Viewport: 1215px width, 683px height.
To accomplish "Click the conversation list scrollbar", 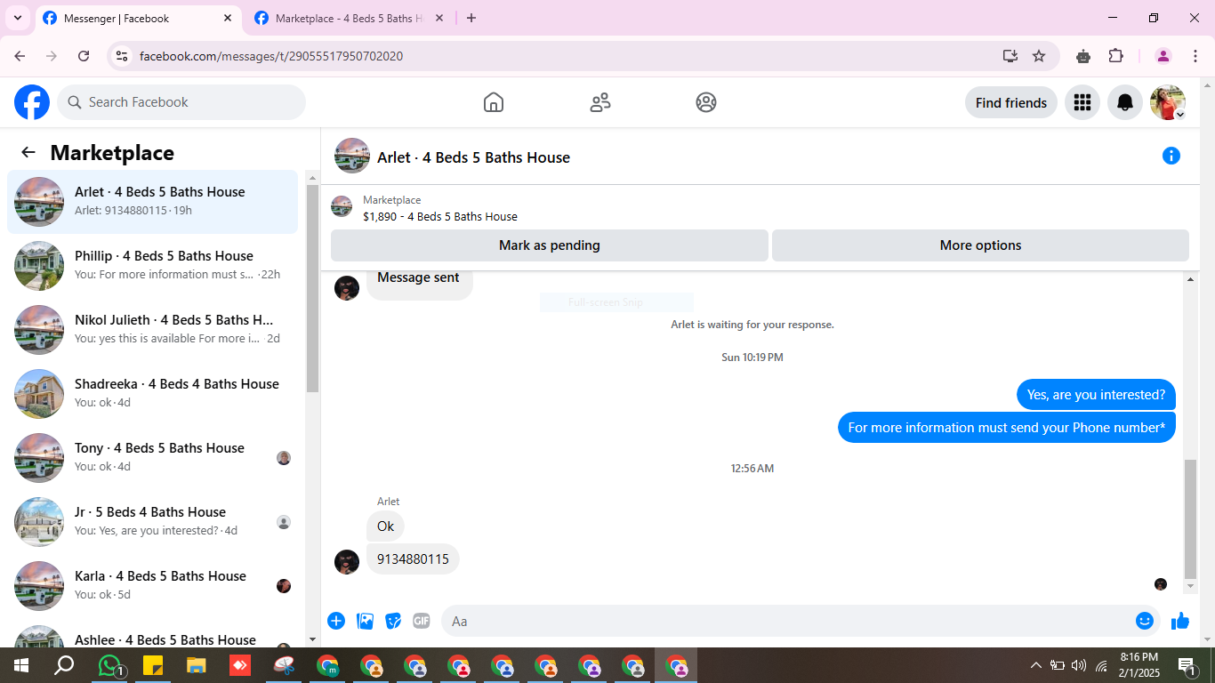I will pyautogui.click(x=312, y=289).
